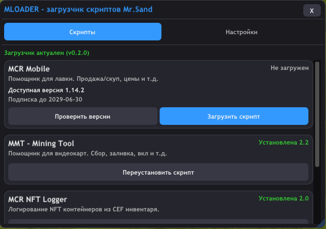Click the Помощник для видеокарт description
326x229 pixels.
[87, 153]
